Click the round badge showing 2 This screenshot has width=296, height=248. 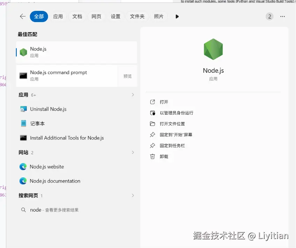(x=269, y=17)
